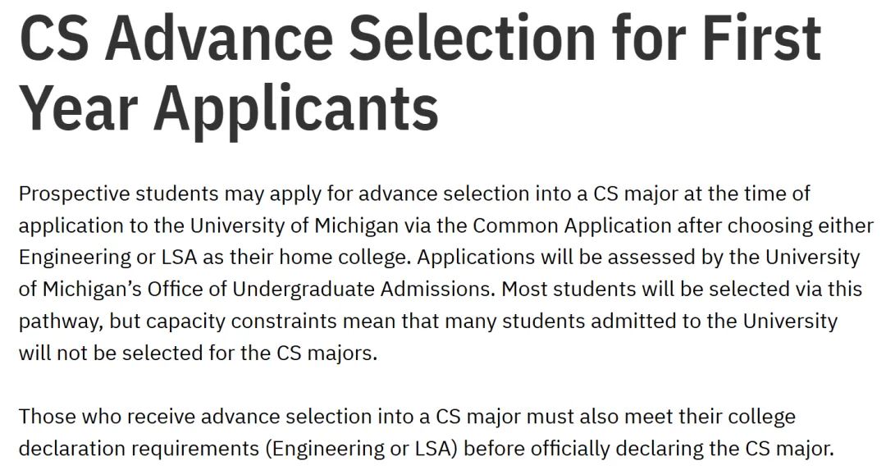Click the words 'declaration requirements'
Viewport: 886px width, 470px height.
click(x=139, y=449)
